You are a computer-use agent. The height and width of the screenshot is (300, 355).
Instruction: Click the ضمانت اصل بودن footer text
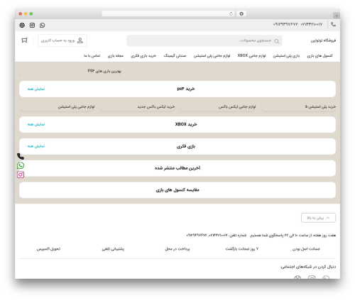306,249
